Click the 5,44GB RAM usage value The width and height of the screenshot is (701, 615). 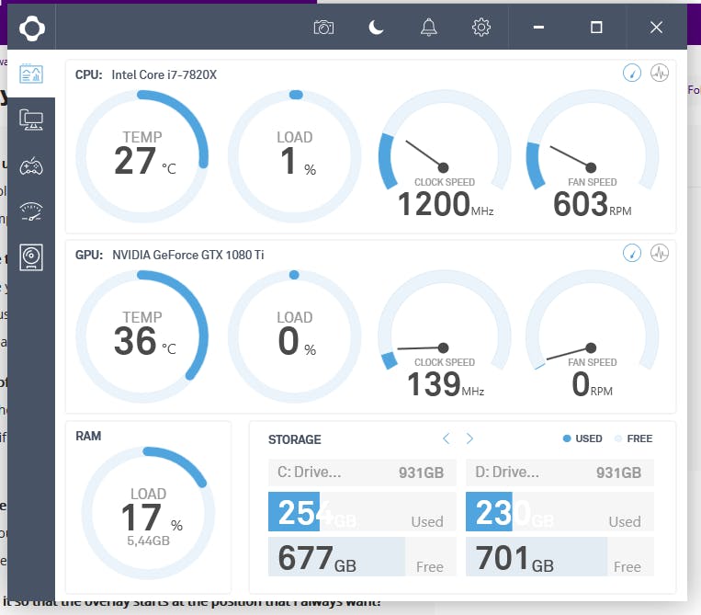pos(149,541)
